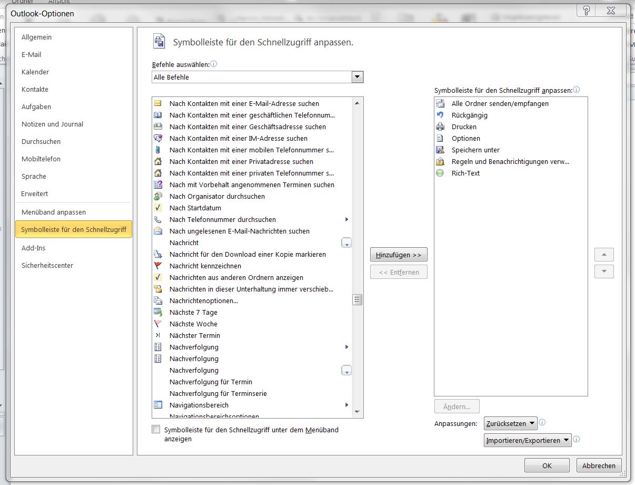Click info icon next to Befehle auswählen
Screen dimensions: 635x485
[214, 64]
